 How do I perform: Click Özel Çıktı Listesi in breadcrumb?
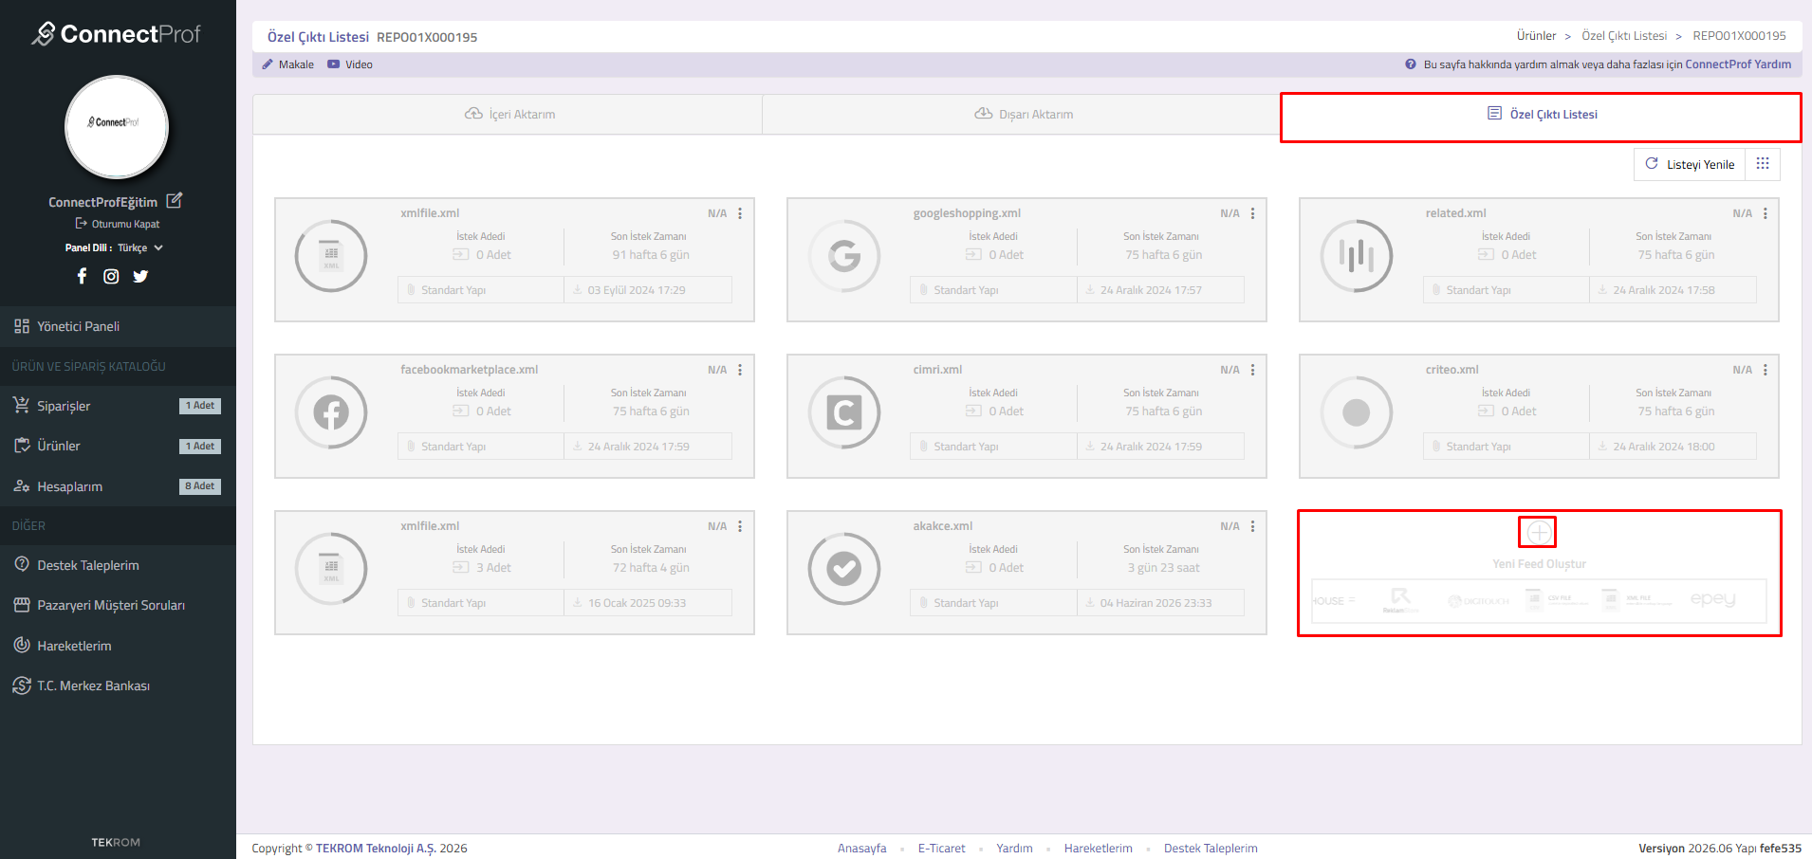point(1624,36)
